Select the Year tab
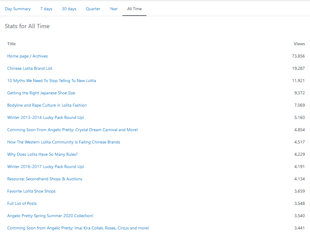 pyautogui.click(x=114, y=9)
